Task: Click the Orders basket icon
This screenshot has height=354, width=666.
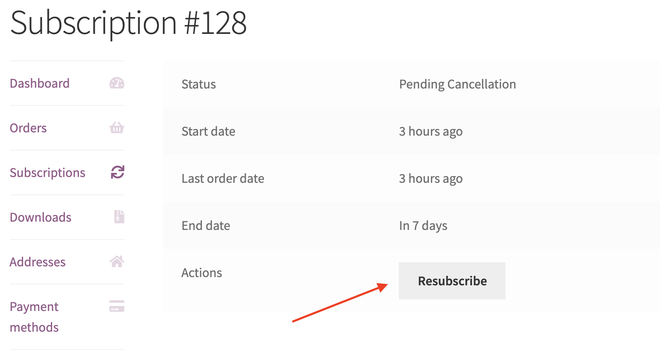Action: pyautogui.click(x=117, y=128)
